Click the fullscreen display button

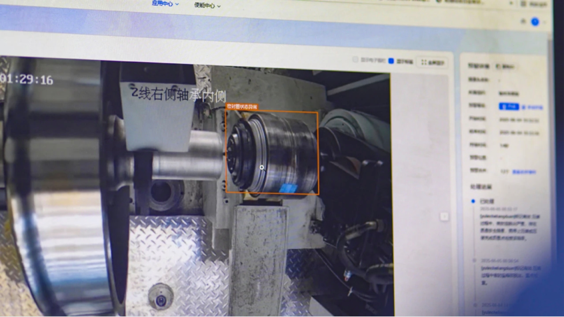(433, 62)
